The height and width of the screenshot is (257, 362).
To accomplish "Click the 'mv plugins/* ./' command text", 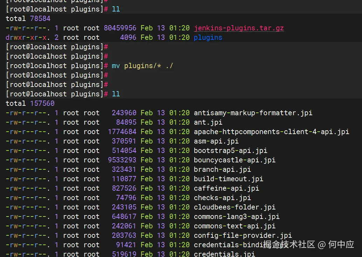I will coord(142,66).
